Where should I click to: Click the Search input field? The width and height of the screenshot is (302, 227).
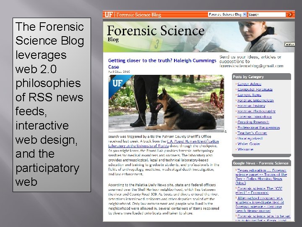[267, 14]
